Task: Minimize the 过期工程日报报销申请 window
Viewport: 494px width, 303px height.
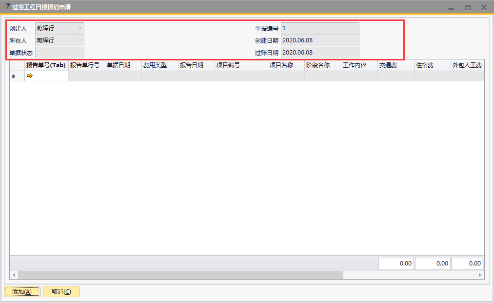Action: pyautogui.click(x=451, y=8)
